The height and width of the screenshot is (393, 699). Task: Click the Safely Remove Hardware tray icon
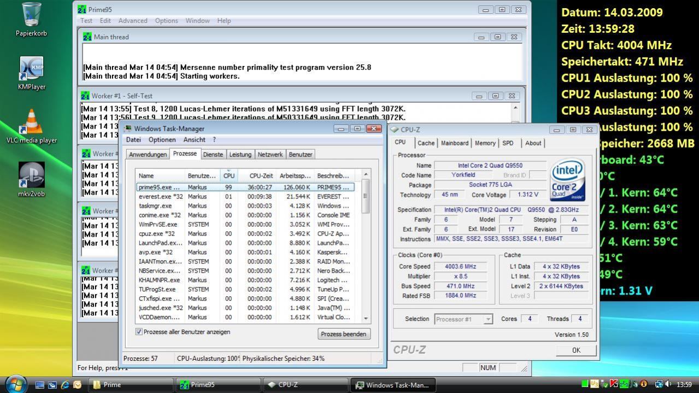[x=604, y=384]
